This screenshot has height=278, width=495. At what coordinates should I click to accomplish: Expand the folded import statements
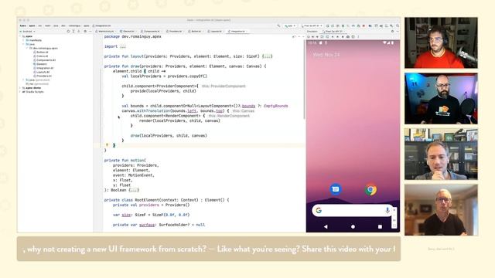click(x=122, y=46)
